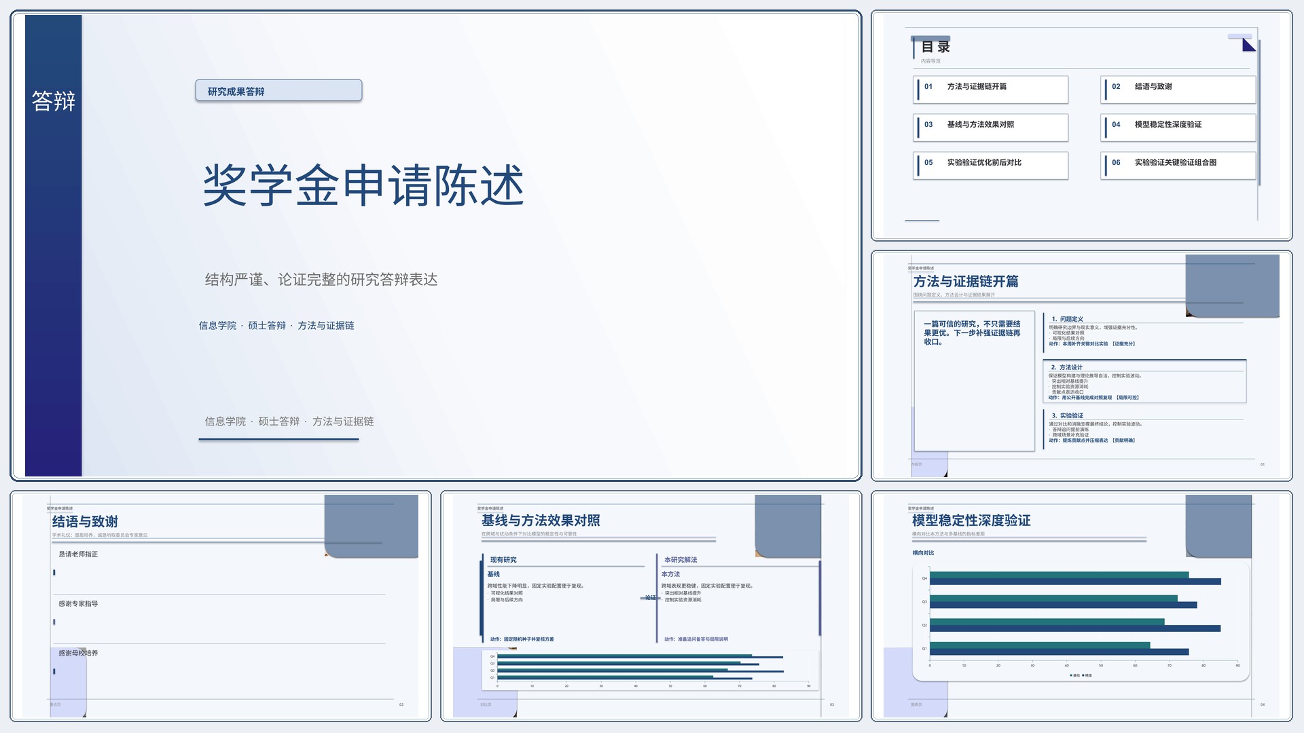This screenshot has height=733, width=1304.
Task: Click quote box starting 一篇可信的研究
Action: 974,381
